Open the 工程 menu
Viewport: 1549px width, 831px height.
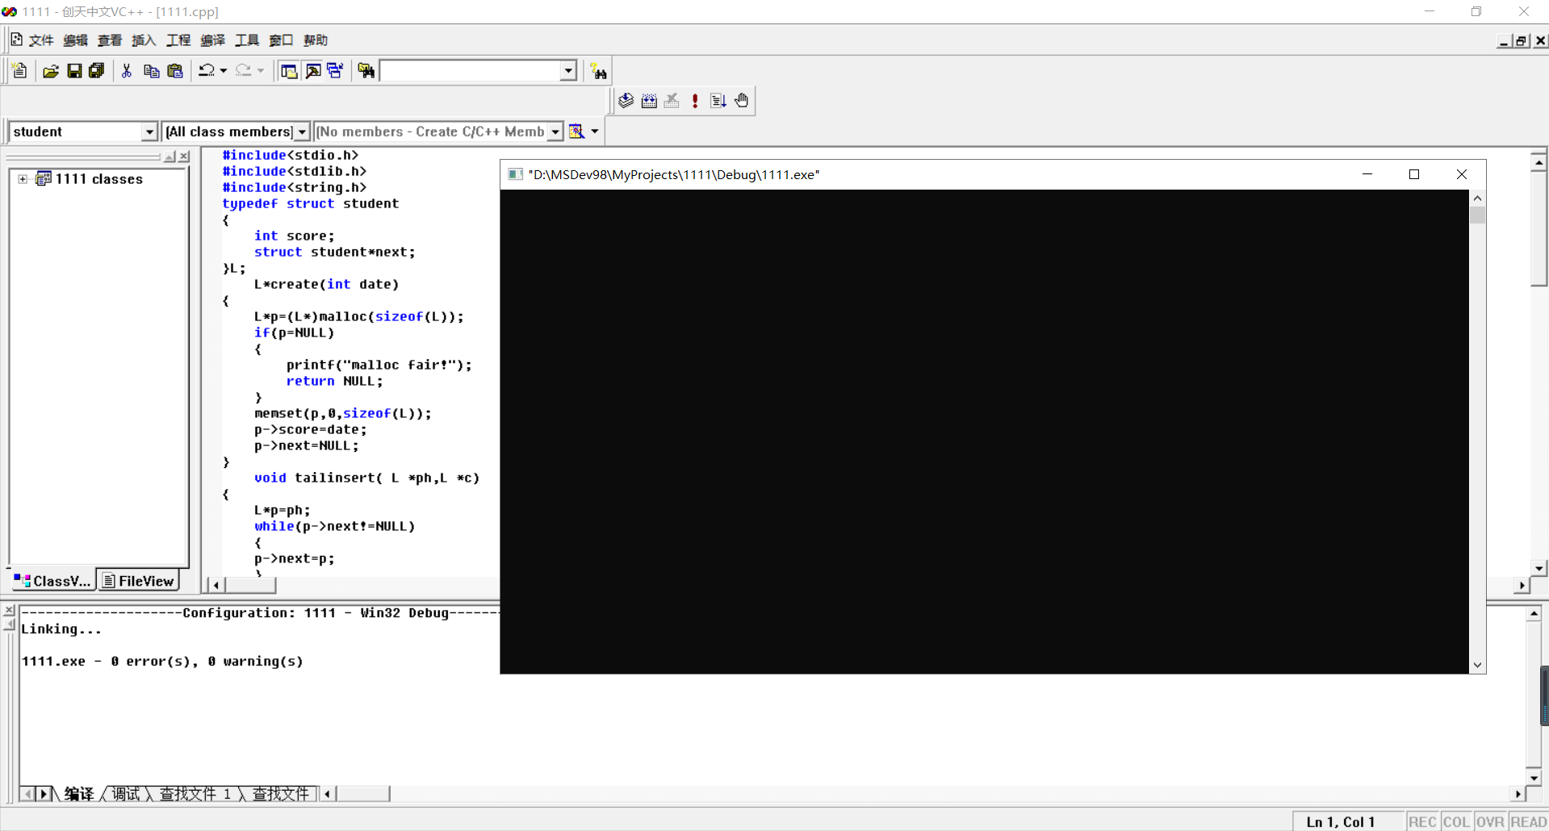coord(178,40)
